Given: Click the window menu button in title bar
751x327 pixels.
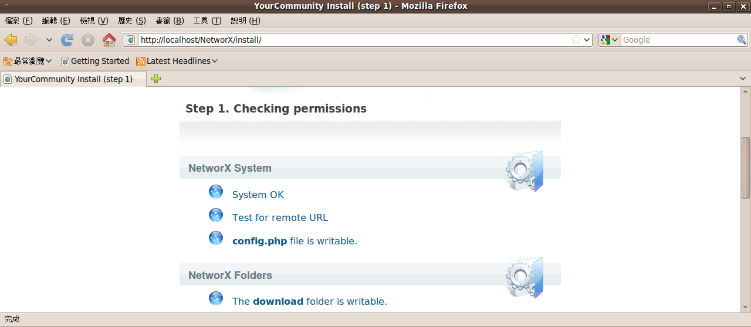Looking at the screenshot, I should 7,6.
